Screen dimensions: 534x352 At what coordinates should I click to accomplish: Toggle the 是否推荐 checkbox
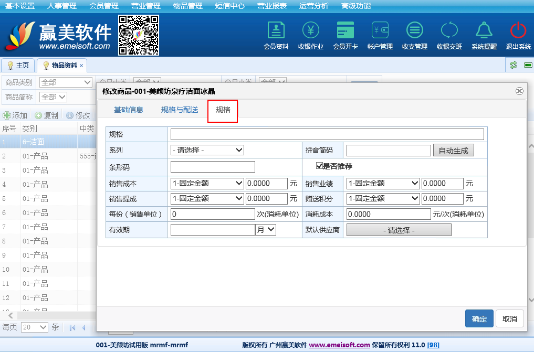pos(319,166)
